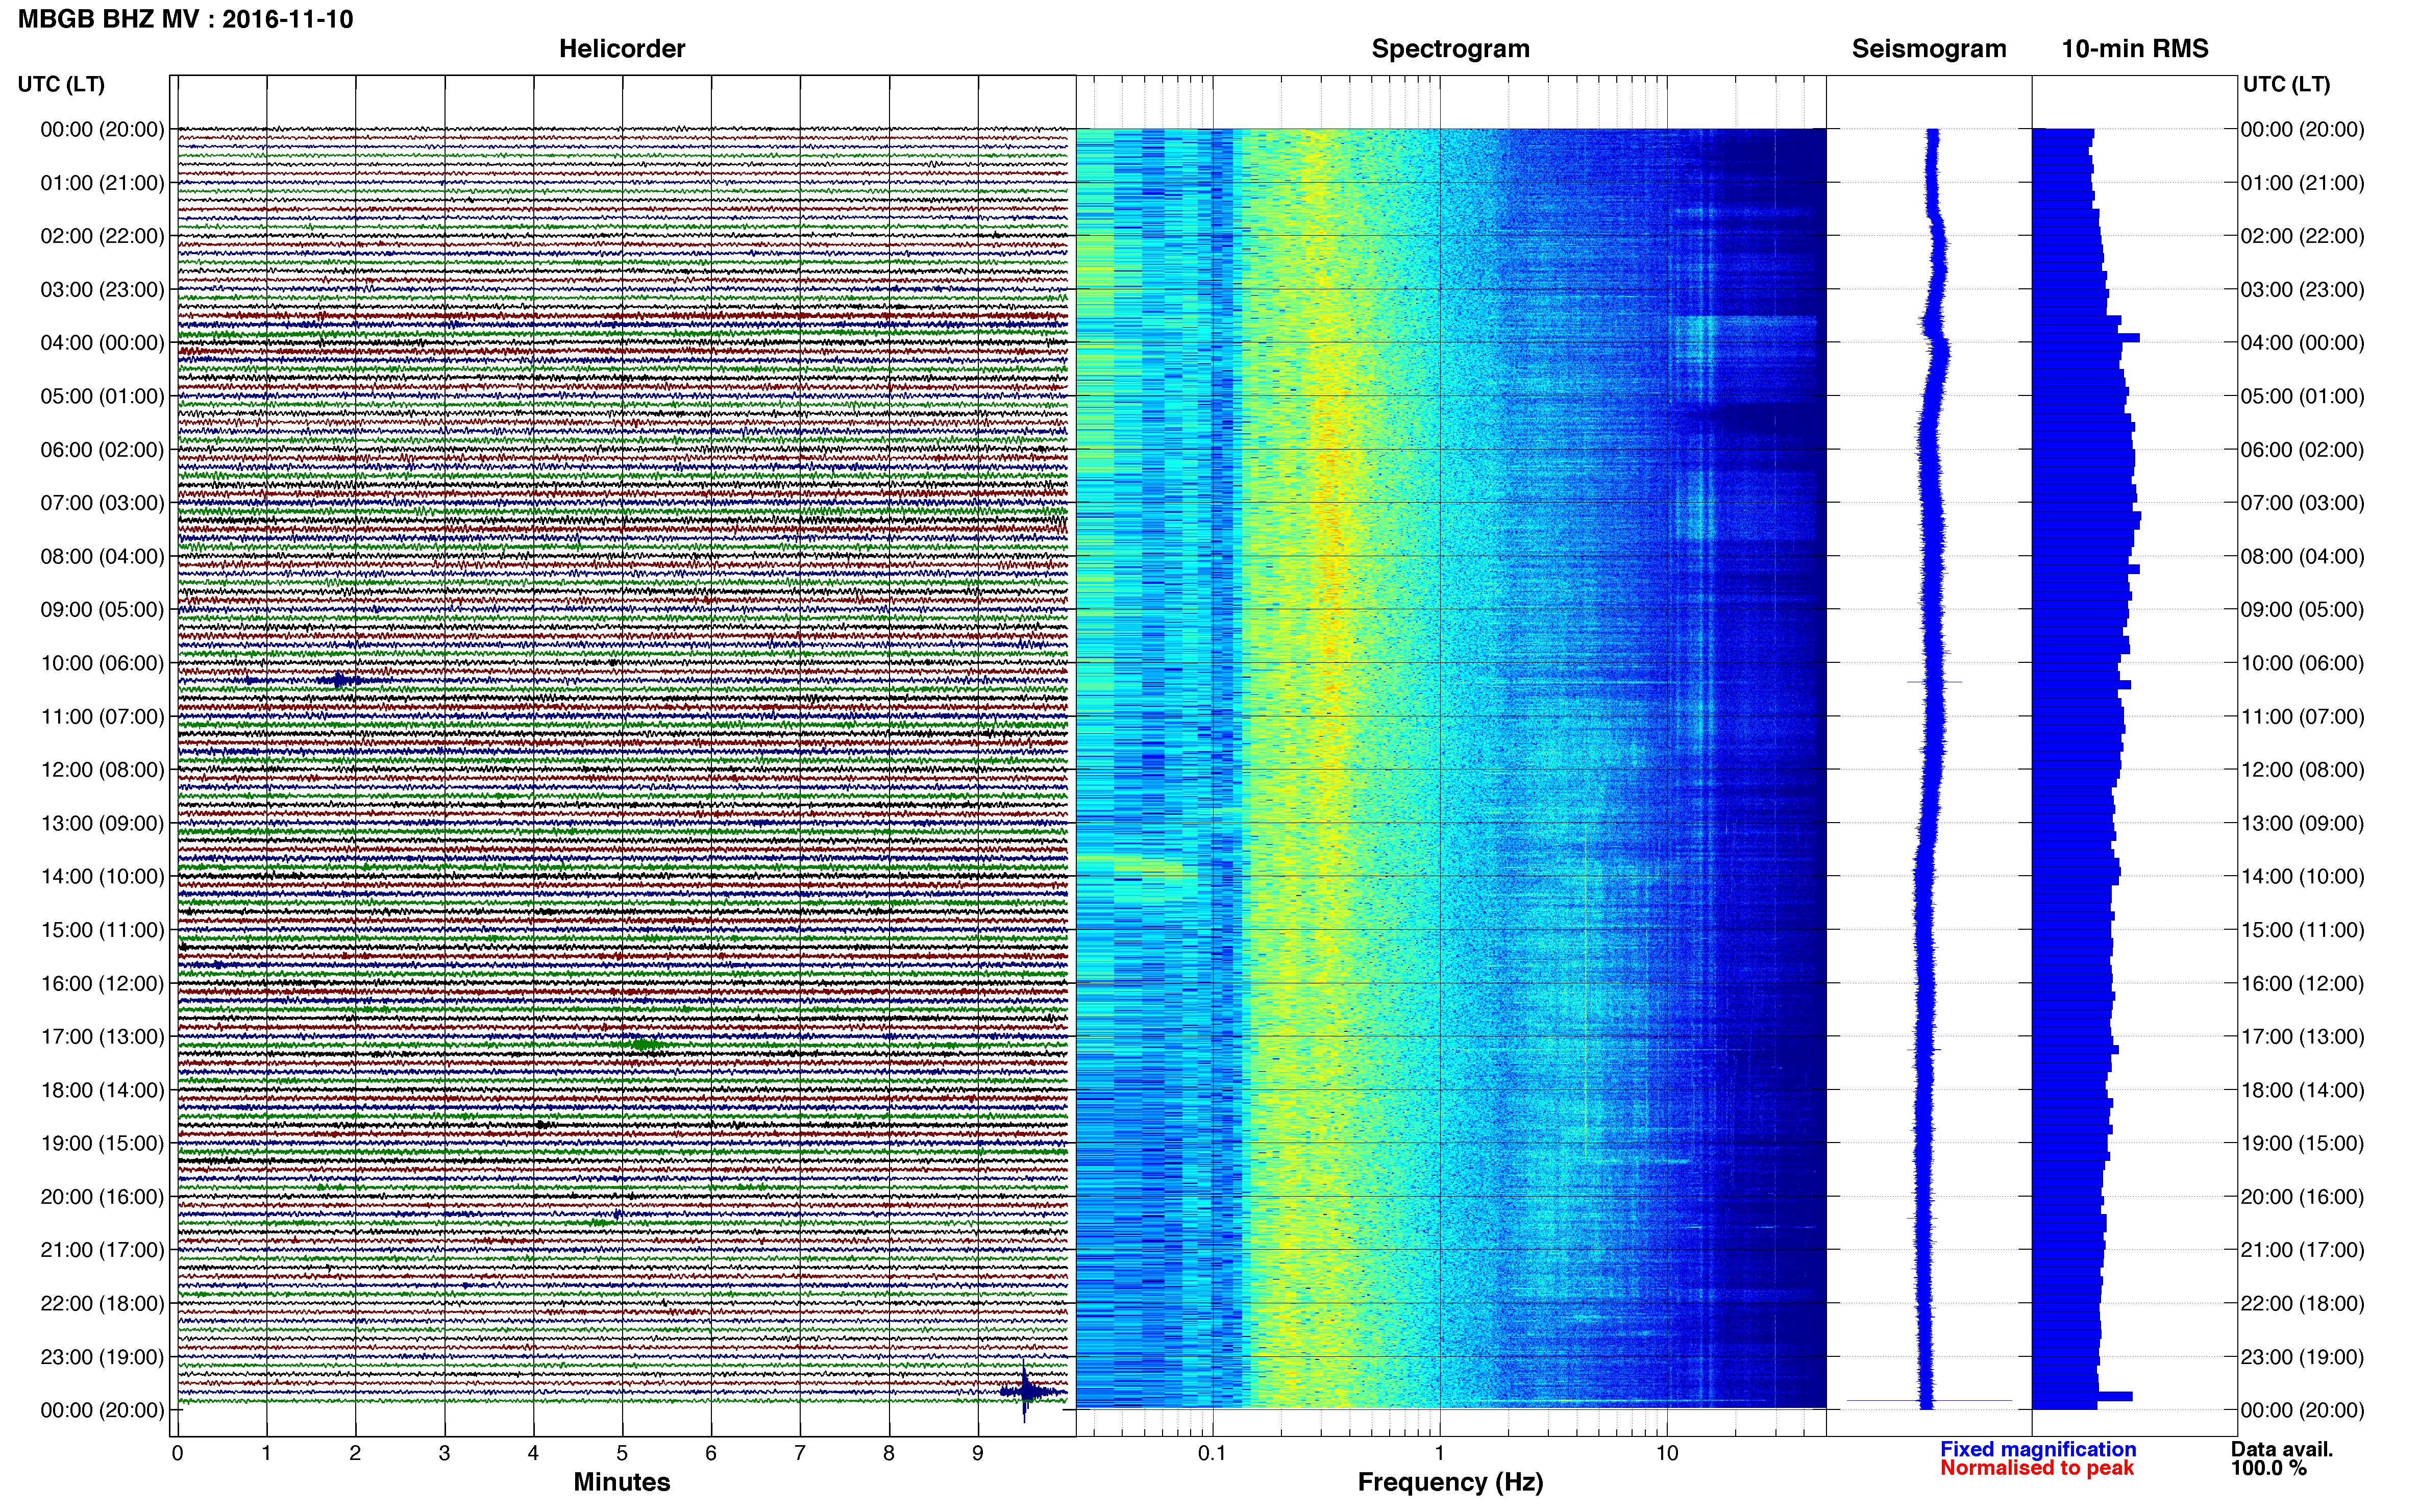Click the 1 Hz frequency tick label
The image size is (2419, 1512).
(1439, 1453)
